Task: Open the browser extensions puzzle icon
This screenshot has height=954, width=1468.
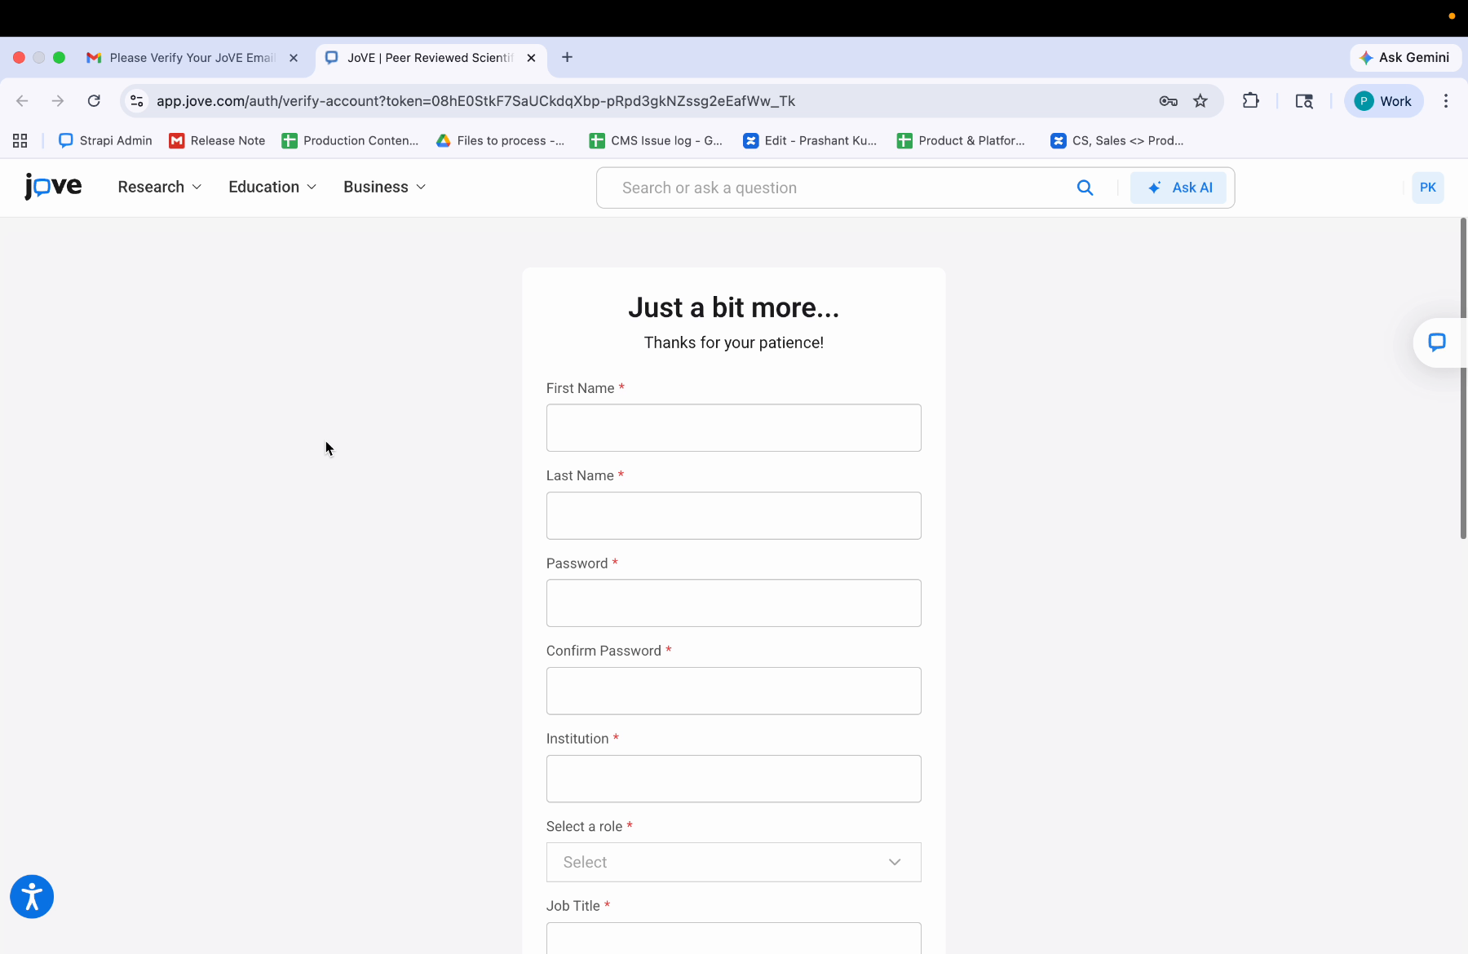Action: coord(1250,100)
